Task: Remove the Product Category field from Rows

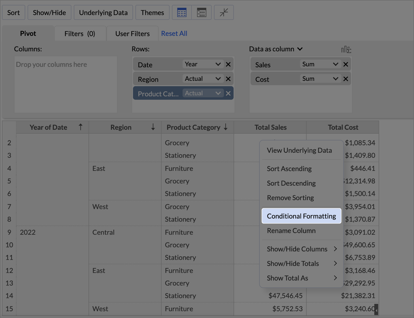Action: tap(228, 93)
